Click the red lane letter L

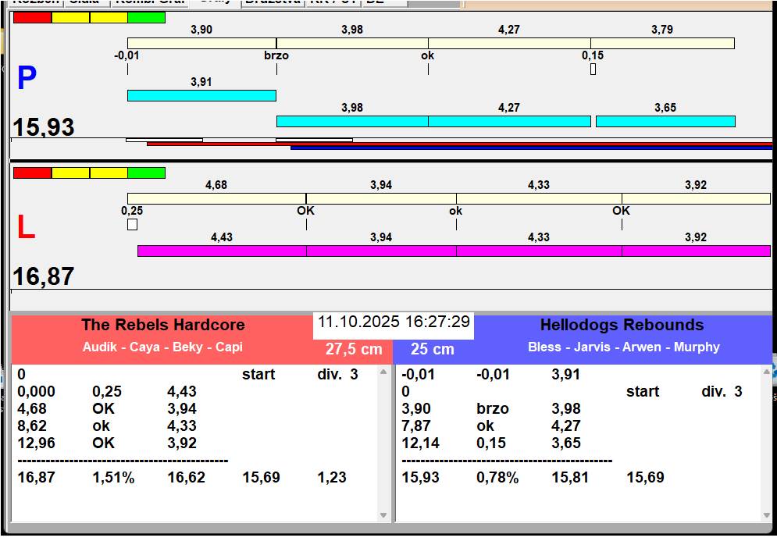27,227
